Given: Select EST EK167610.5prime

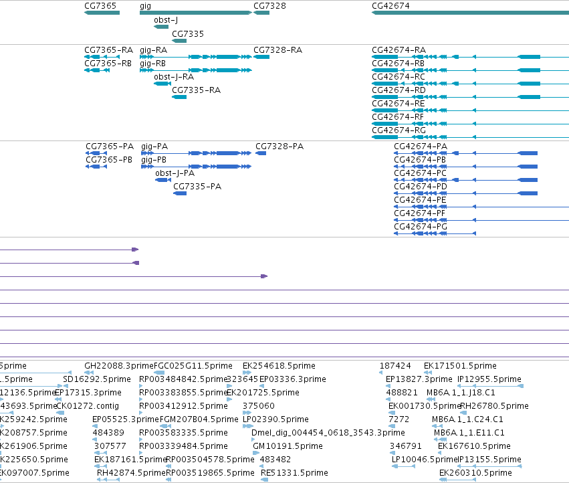Looking at the screenshot, I should [440, 453].
